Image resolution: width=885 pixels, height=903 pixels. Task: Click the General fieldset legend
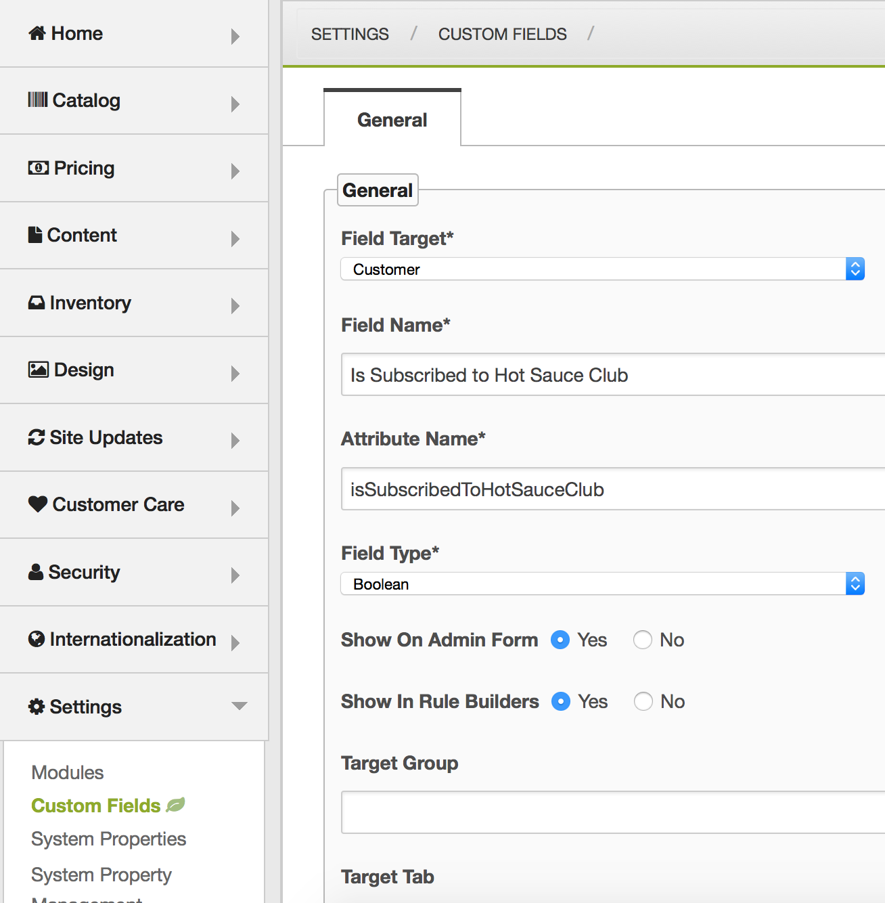378,190
